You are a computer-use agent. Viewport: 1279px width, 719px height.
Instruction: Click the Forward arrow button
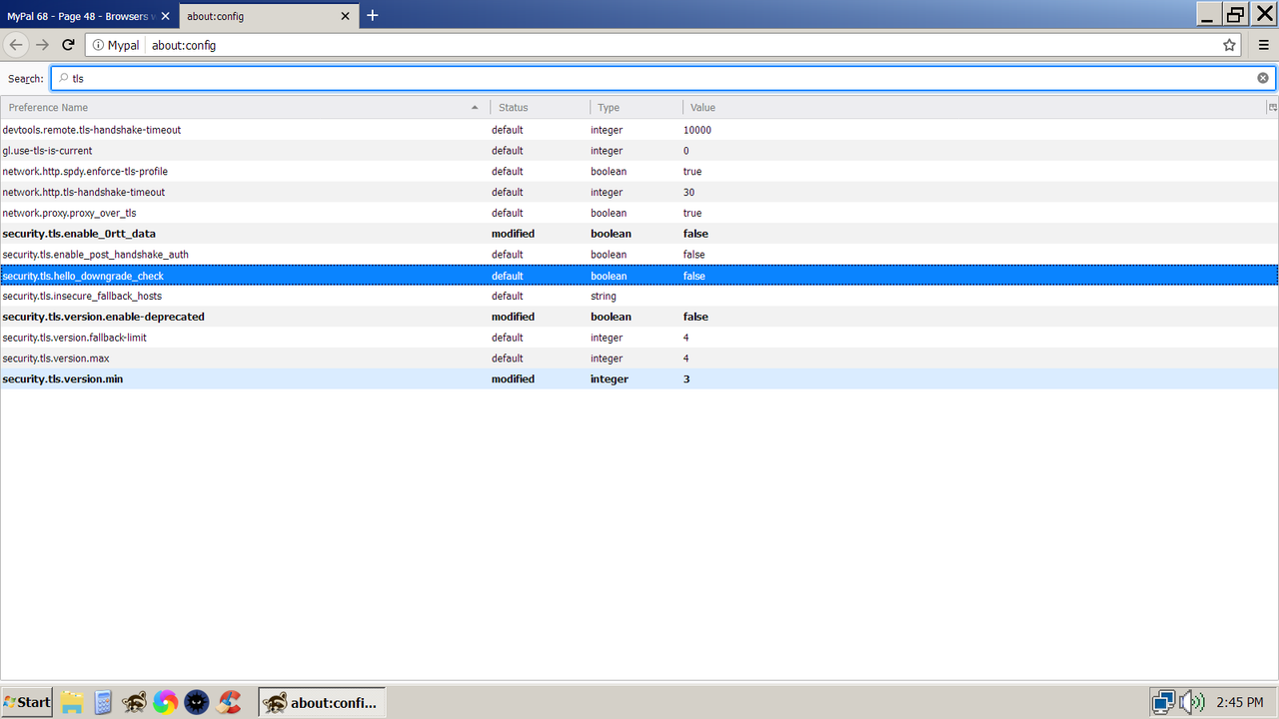click(x=42, y=45)
